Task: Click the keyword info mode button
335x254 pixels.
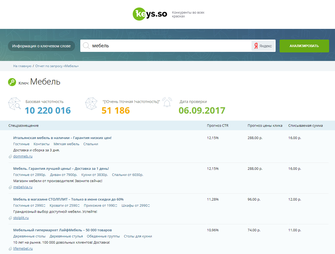Action: (41, 46)
